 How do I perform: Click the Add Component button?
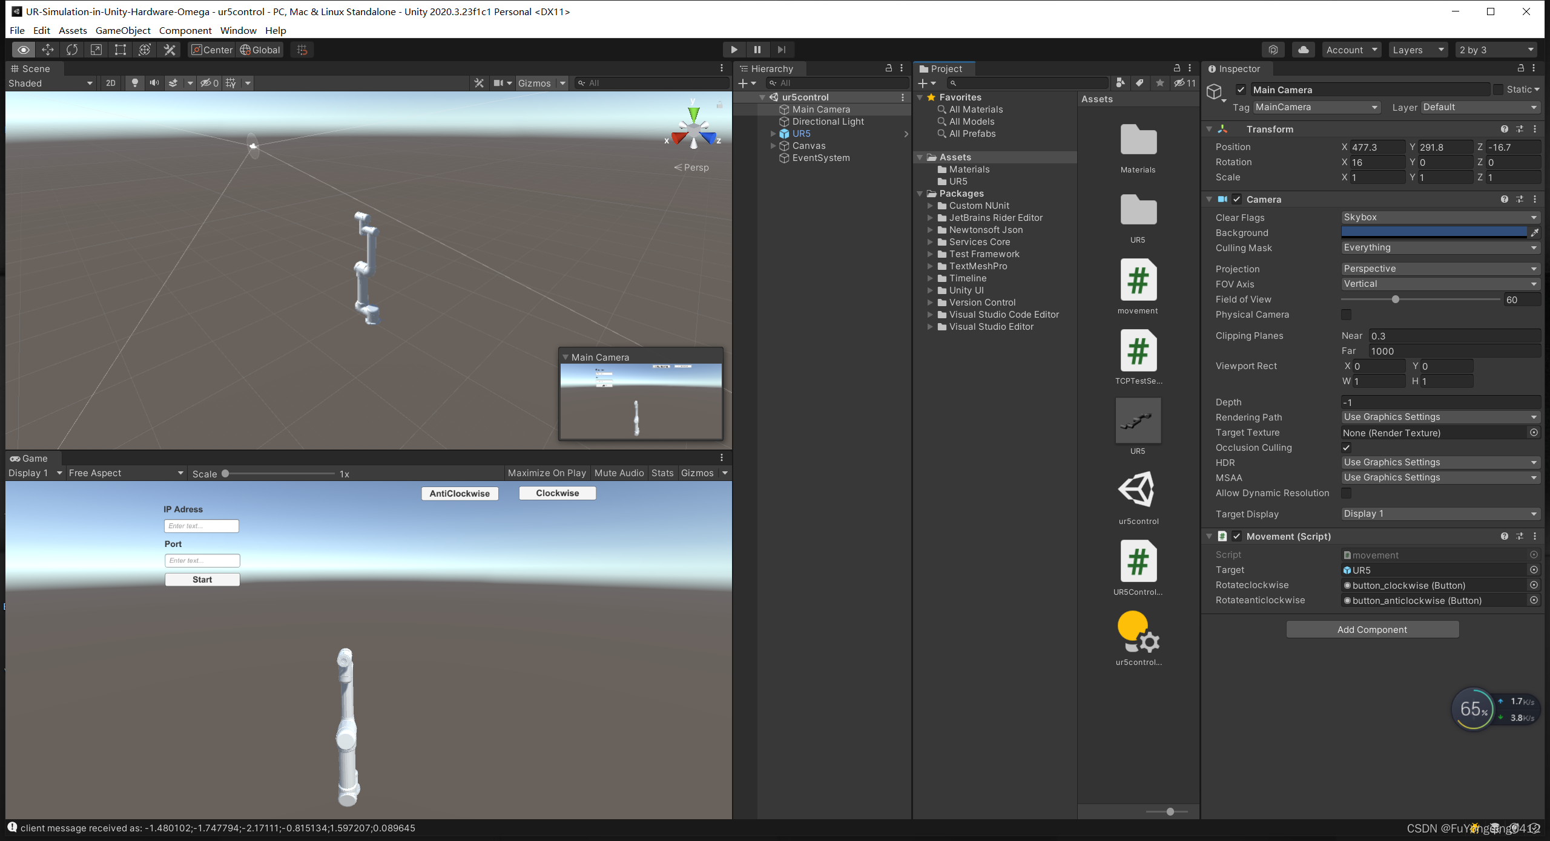click(x=1372, y=629)
